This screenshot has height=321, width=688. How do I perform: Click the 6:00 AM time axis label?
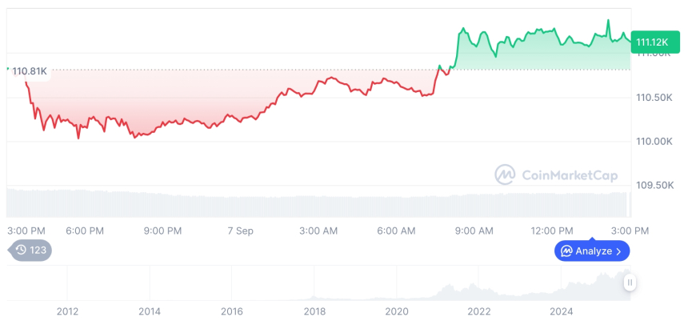pyautogui.click(x=396, y=231)
